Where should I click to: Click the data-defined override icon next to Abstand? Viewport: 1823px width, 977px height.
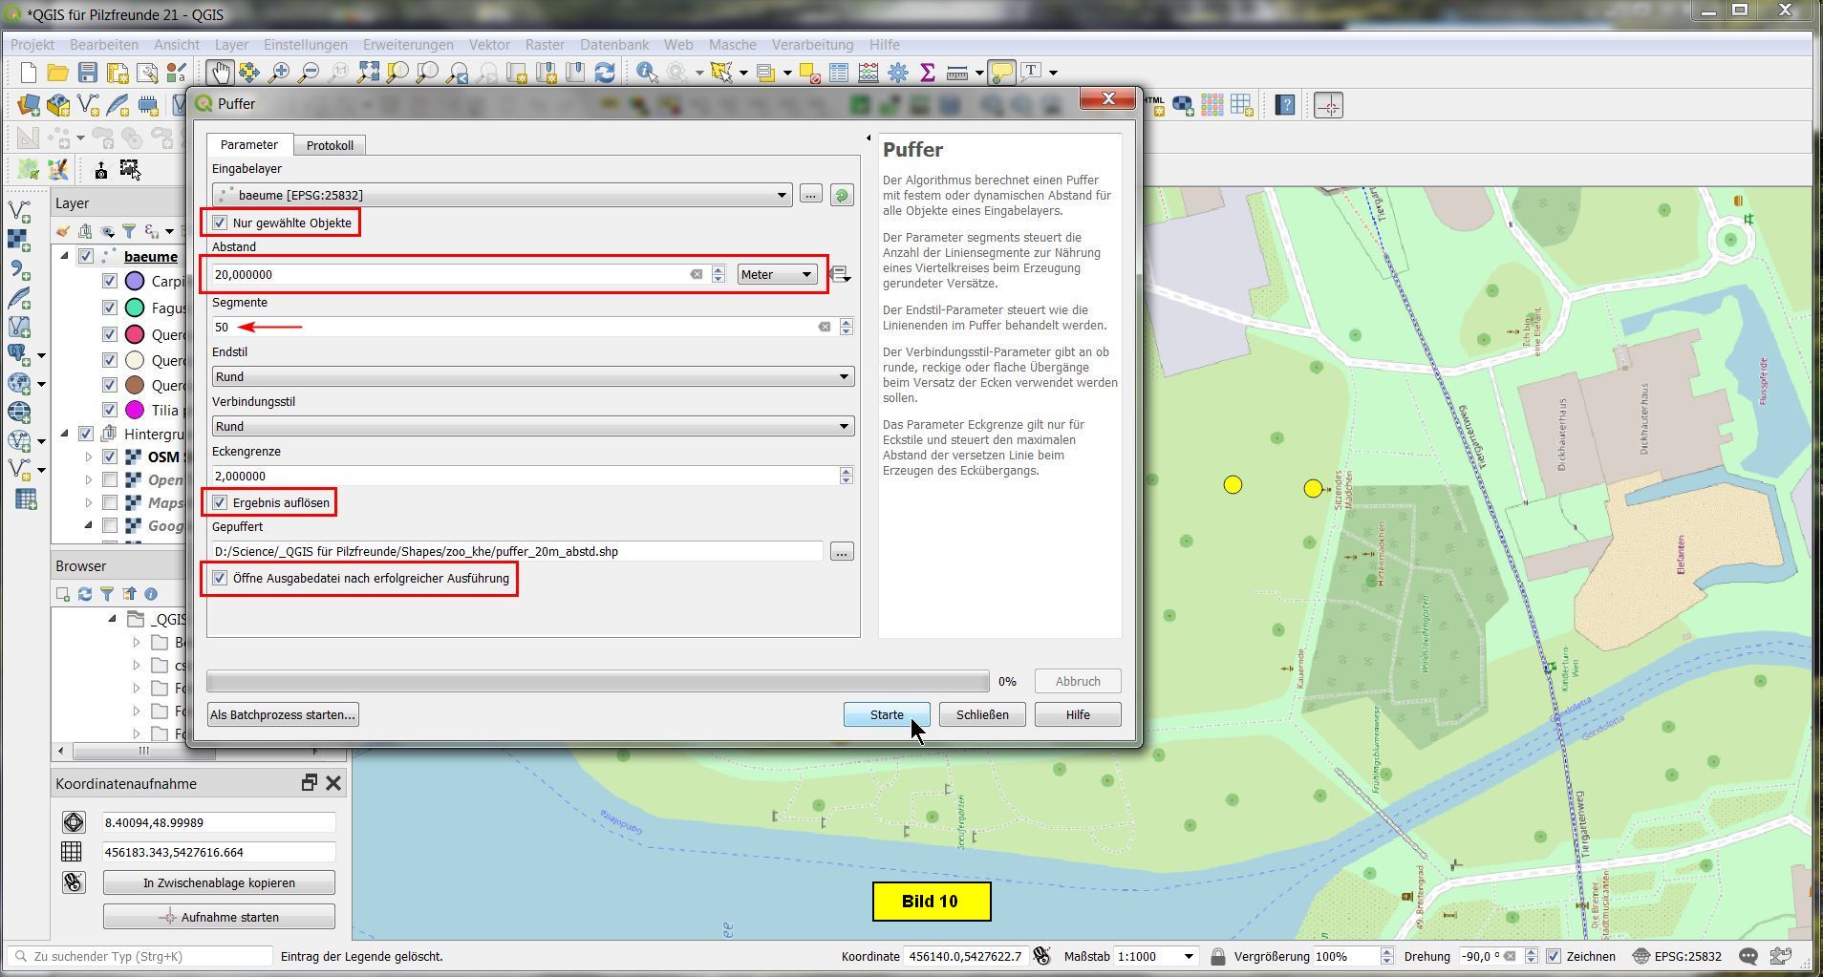[840, 275]
